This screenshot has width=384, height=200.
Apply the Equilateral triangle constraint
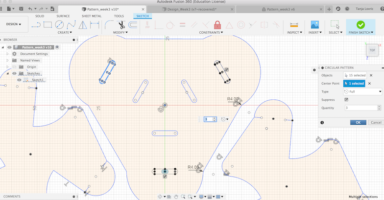pyautogui.click(x=229, y=25)
